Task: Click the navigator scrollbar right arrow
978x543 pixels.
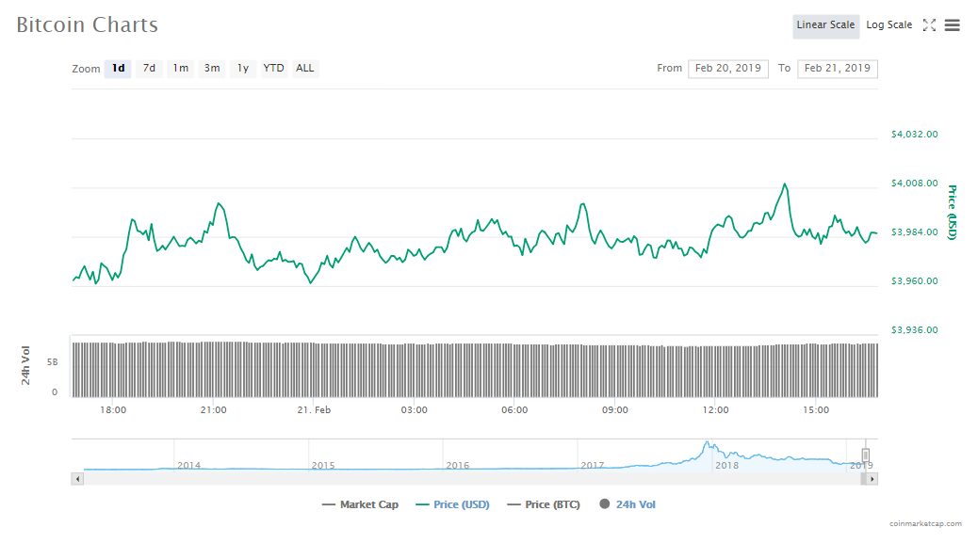Action: click(872, 479)
